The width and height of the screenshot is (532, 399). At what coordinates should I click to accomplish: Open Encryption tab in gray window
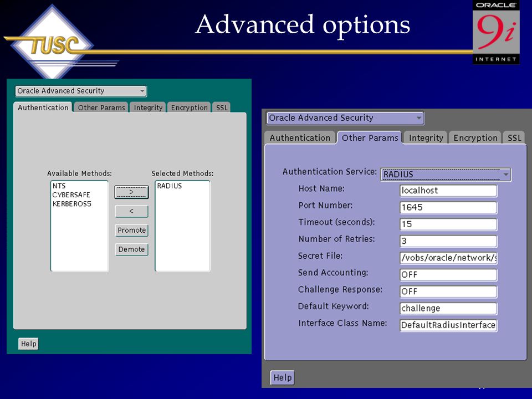pos(475,138)
